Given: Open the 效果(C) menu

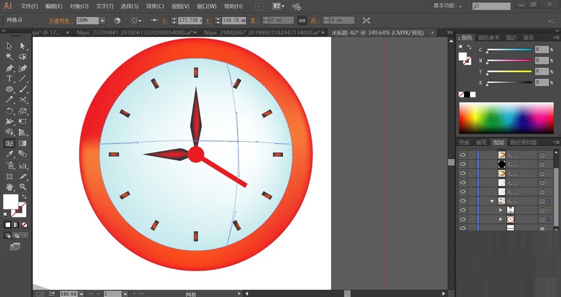Looking at the screenshot, I should 155,6.
